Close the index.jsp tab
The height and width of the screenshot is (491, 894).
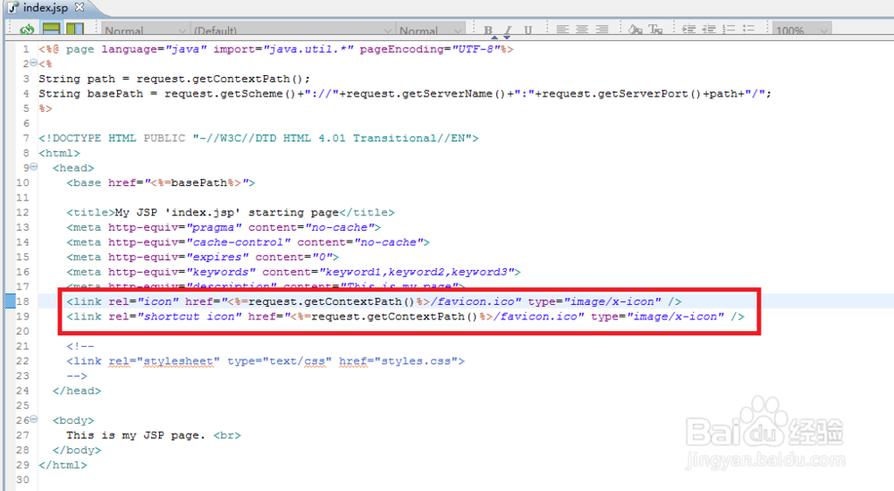(80, 7)
